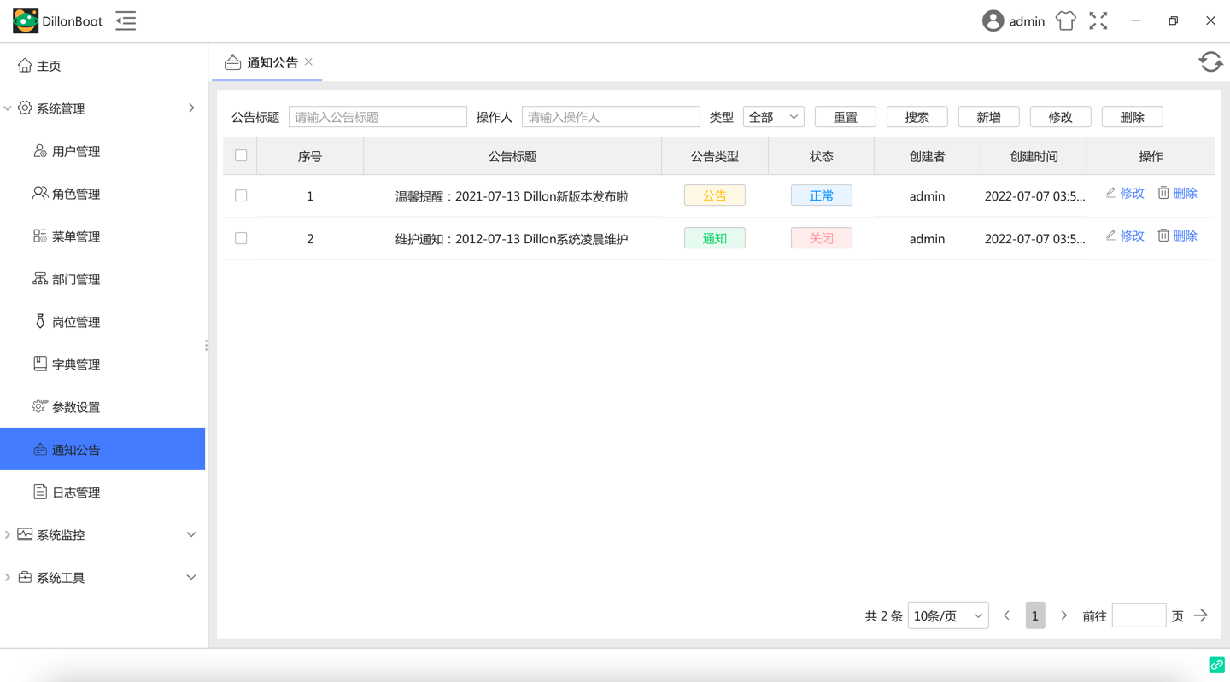Click the edit pencil icon for row 1
This screenshot has width=1230, height=682.
pyautogui.click(x=1110, y=193)
